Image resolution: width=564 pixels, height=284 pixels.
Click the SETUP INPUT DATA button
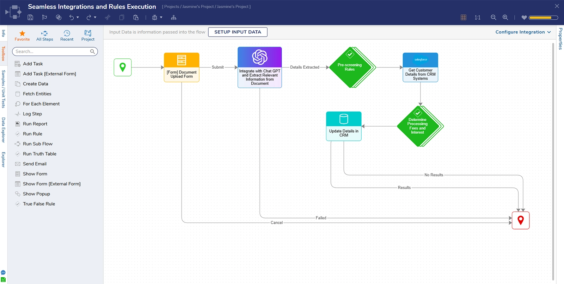(238, 32)
